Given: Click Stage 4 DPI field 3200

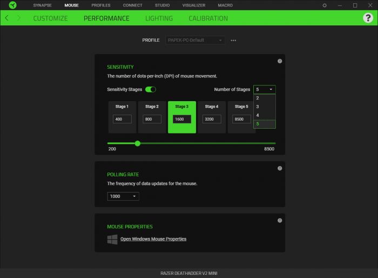Looking at the screenshot, I should (x=212, y=119).
